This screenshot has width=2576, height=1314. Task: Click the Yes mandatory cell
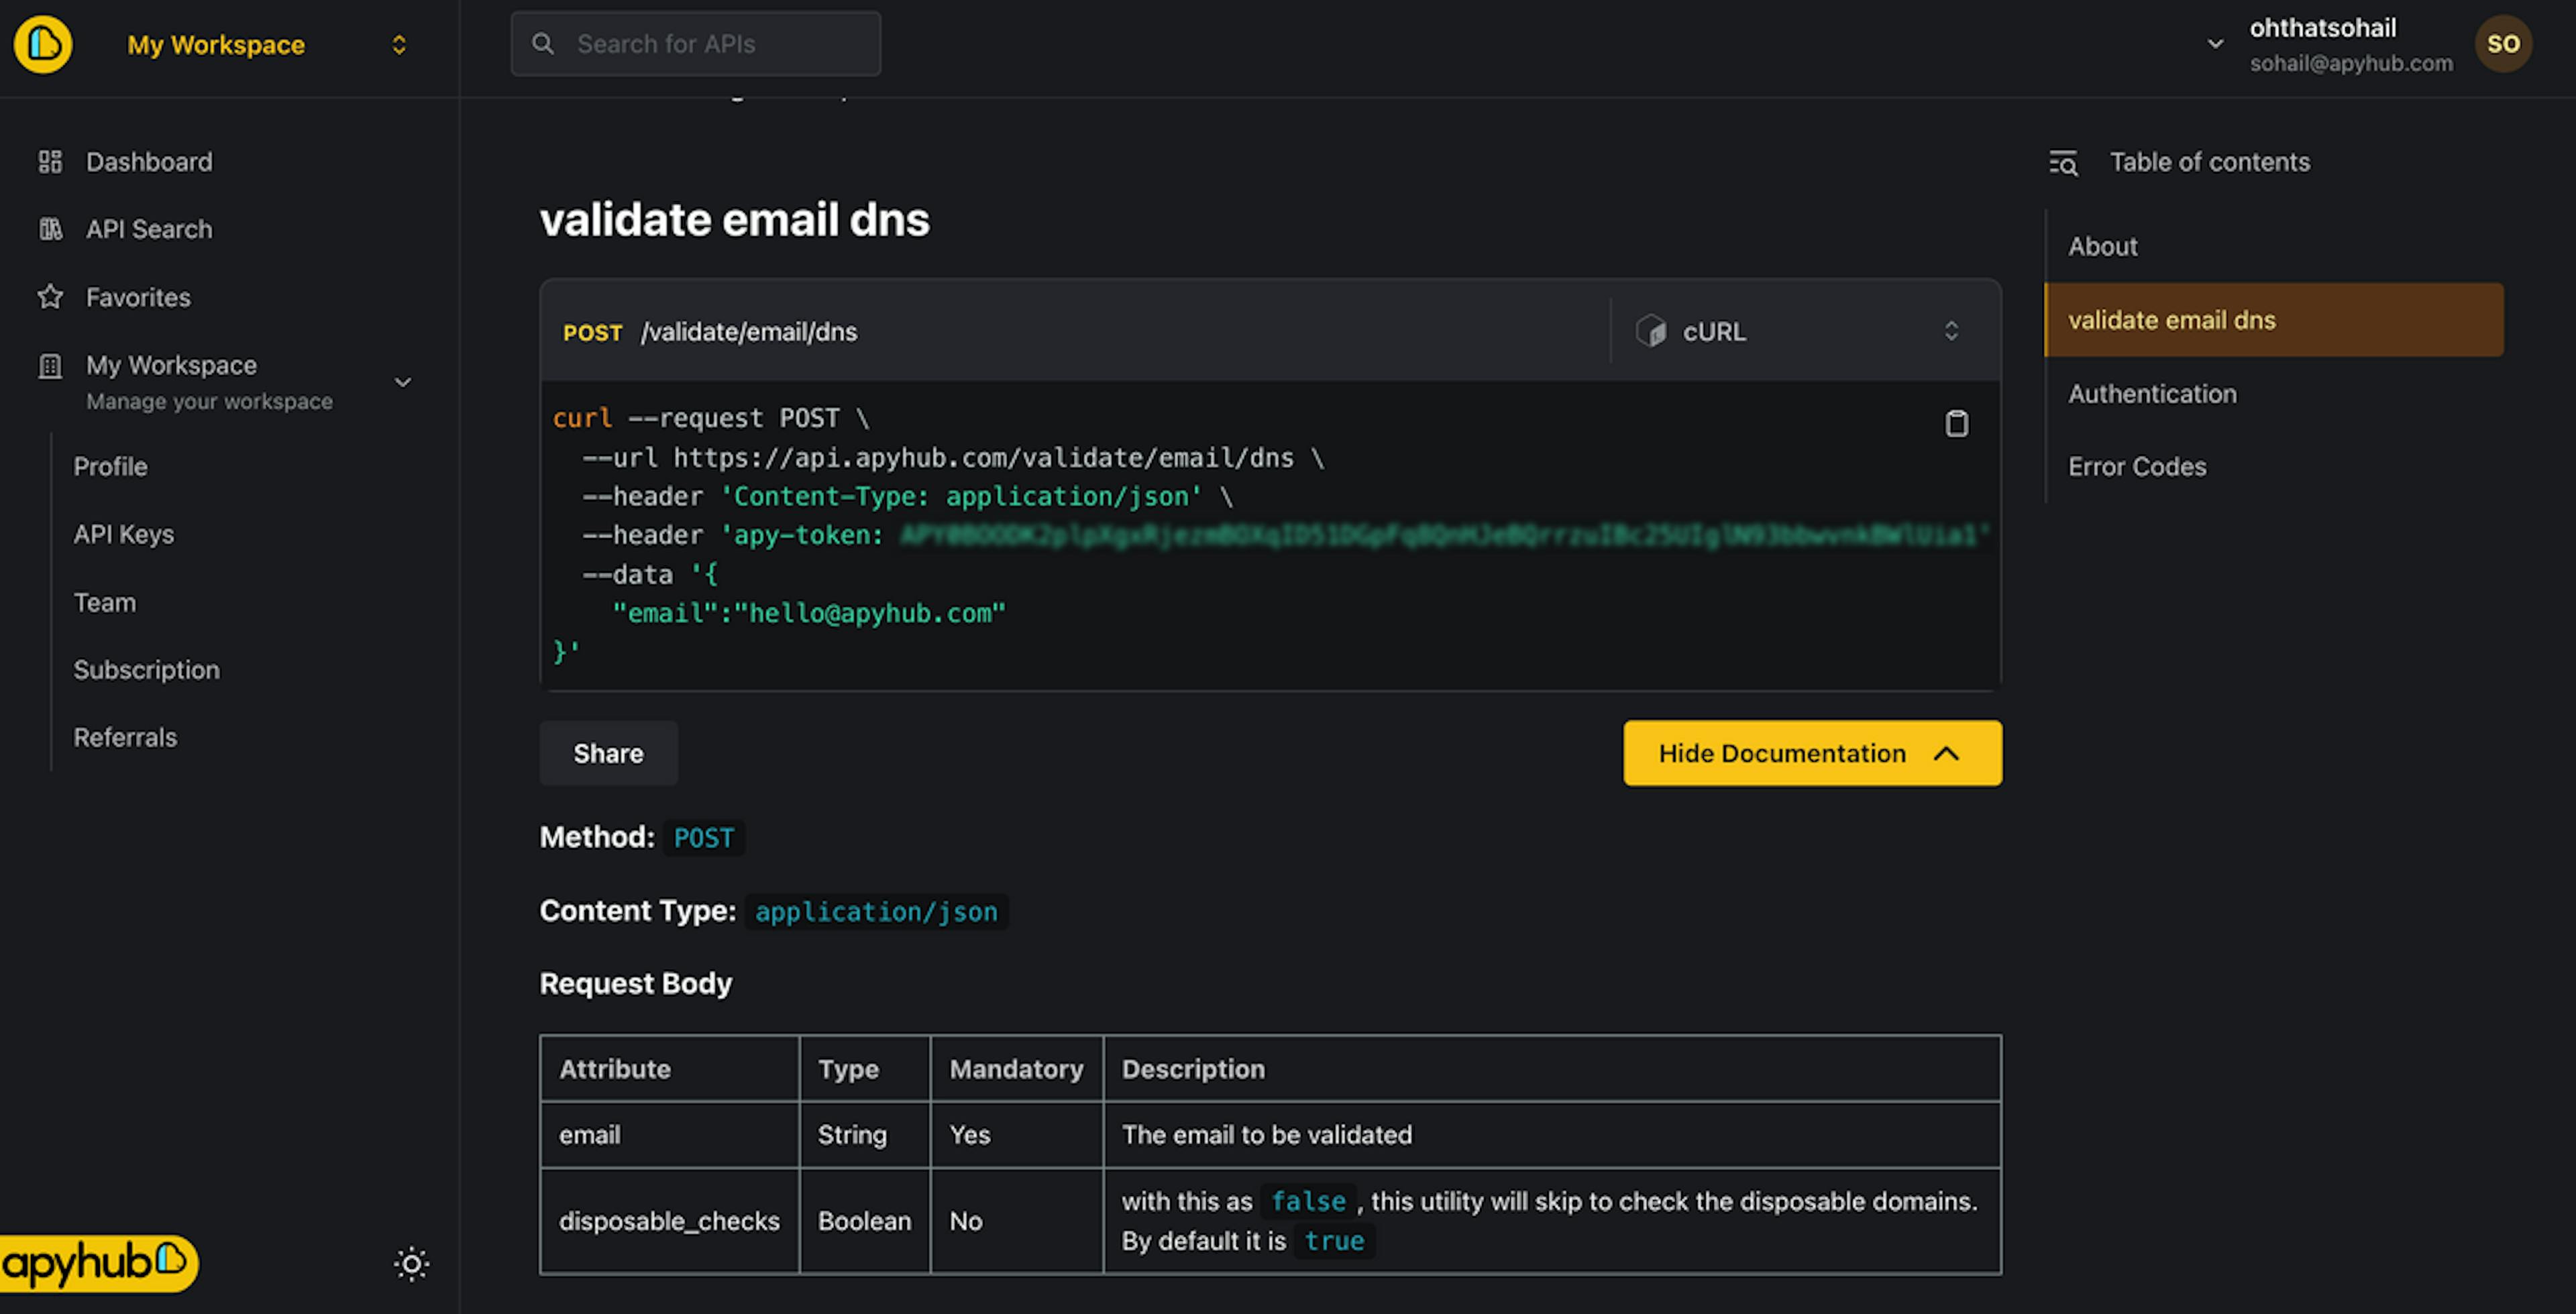[1017, 1135]
